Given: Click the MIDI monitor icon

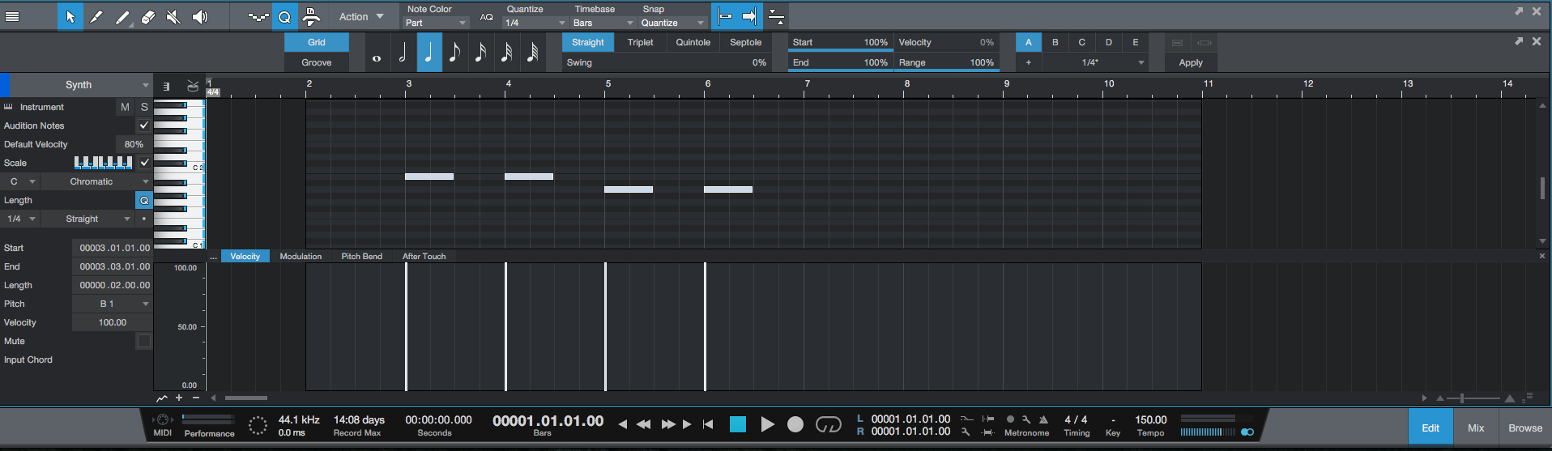Looking at the screenshot, I should [x=163, y=420].
